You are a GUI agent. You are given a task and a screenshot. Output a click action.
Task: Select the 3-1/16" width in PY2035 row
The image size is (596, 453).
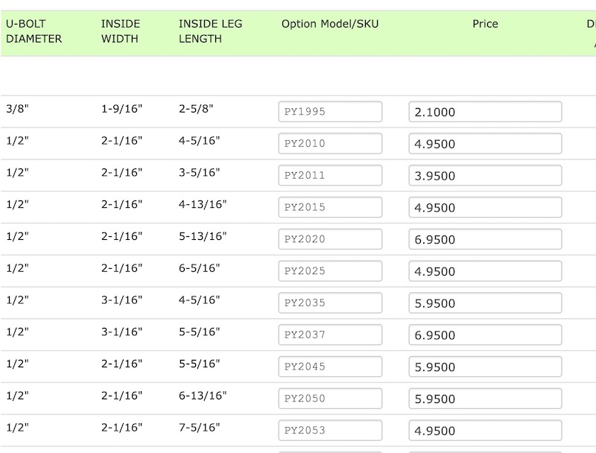coord(121,300)
